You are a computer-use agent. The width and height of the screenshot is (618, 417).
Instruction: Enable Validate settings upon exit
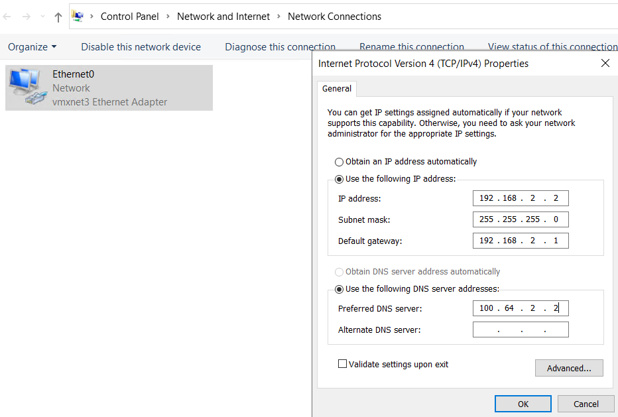coord(343,363)
